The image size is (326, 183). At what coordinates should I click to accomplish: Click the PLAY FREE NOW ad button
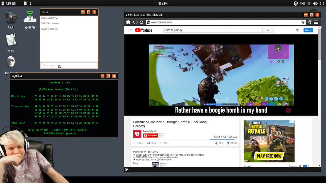tap(269, 156)
